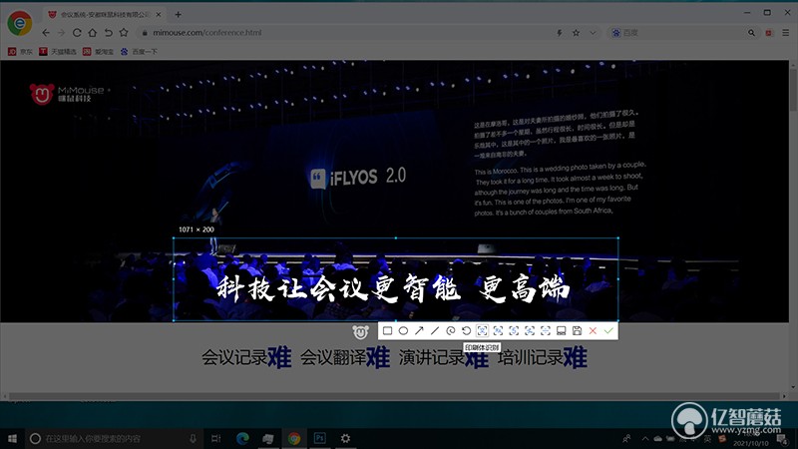This screenshot has height=449, width=798.
Task: Open a new browser tab
Action: click(179, 14)
